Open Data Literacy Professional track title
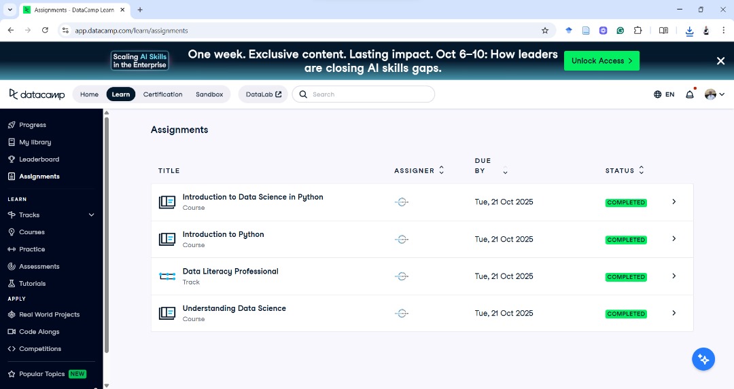 point(230,271)
